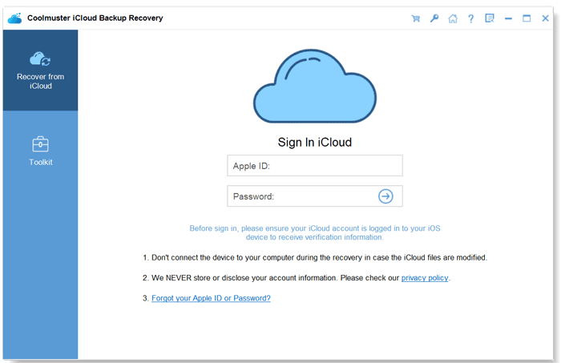This screenshot has height=363, width=561.
Task: Maximize the Coolmuster window
Action: click(527, 18)
